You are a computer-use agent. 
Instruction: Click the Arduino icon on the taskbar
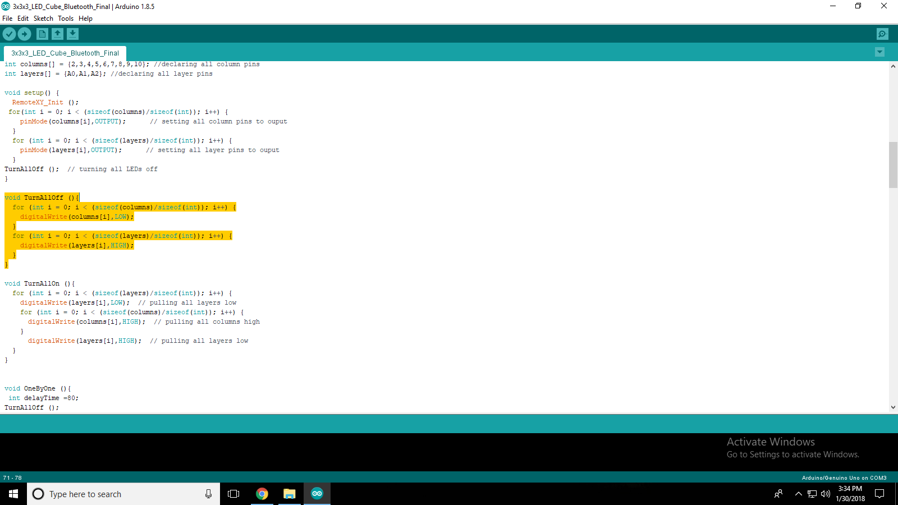click(x=317, y=494)
